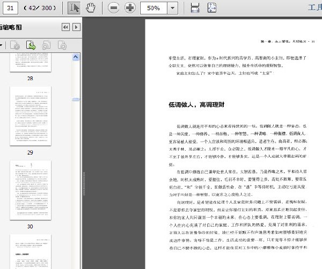The width and height of the screenshot is (322, 269).
Task: Click the page number input field showing 31
Action: (x=10, y=8)
